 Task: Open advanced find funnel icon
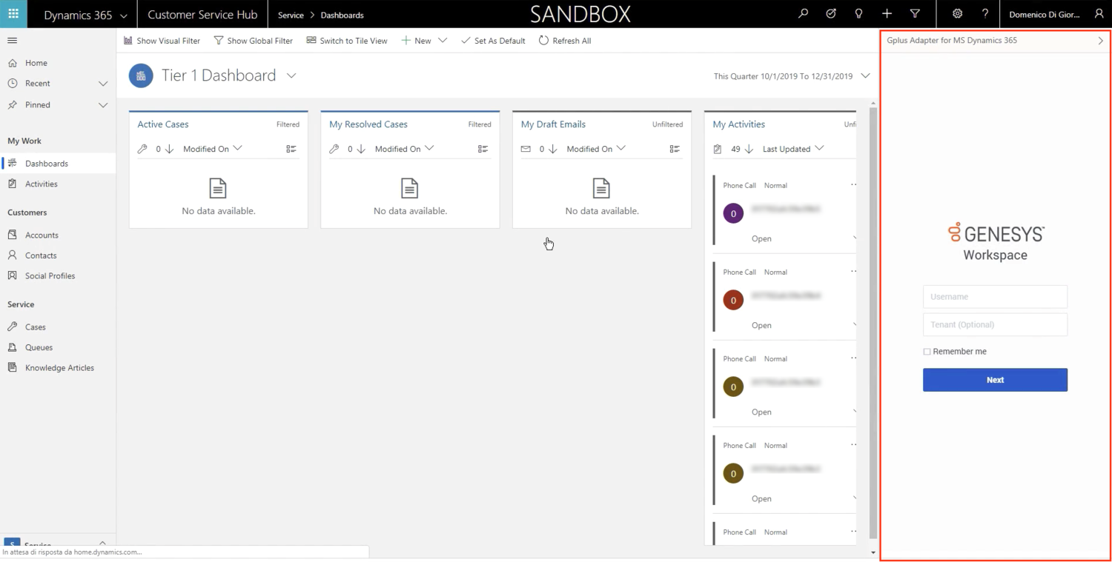point(915,14)
